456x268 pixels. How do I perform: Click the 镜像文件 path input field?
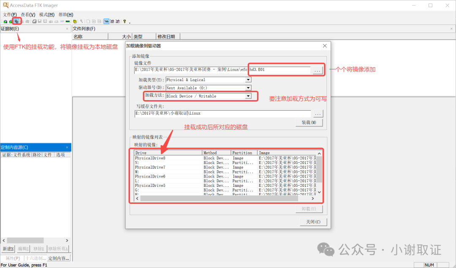pos(223,70)
